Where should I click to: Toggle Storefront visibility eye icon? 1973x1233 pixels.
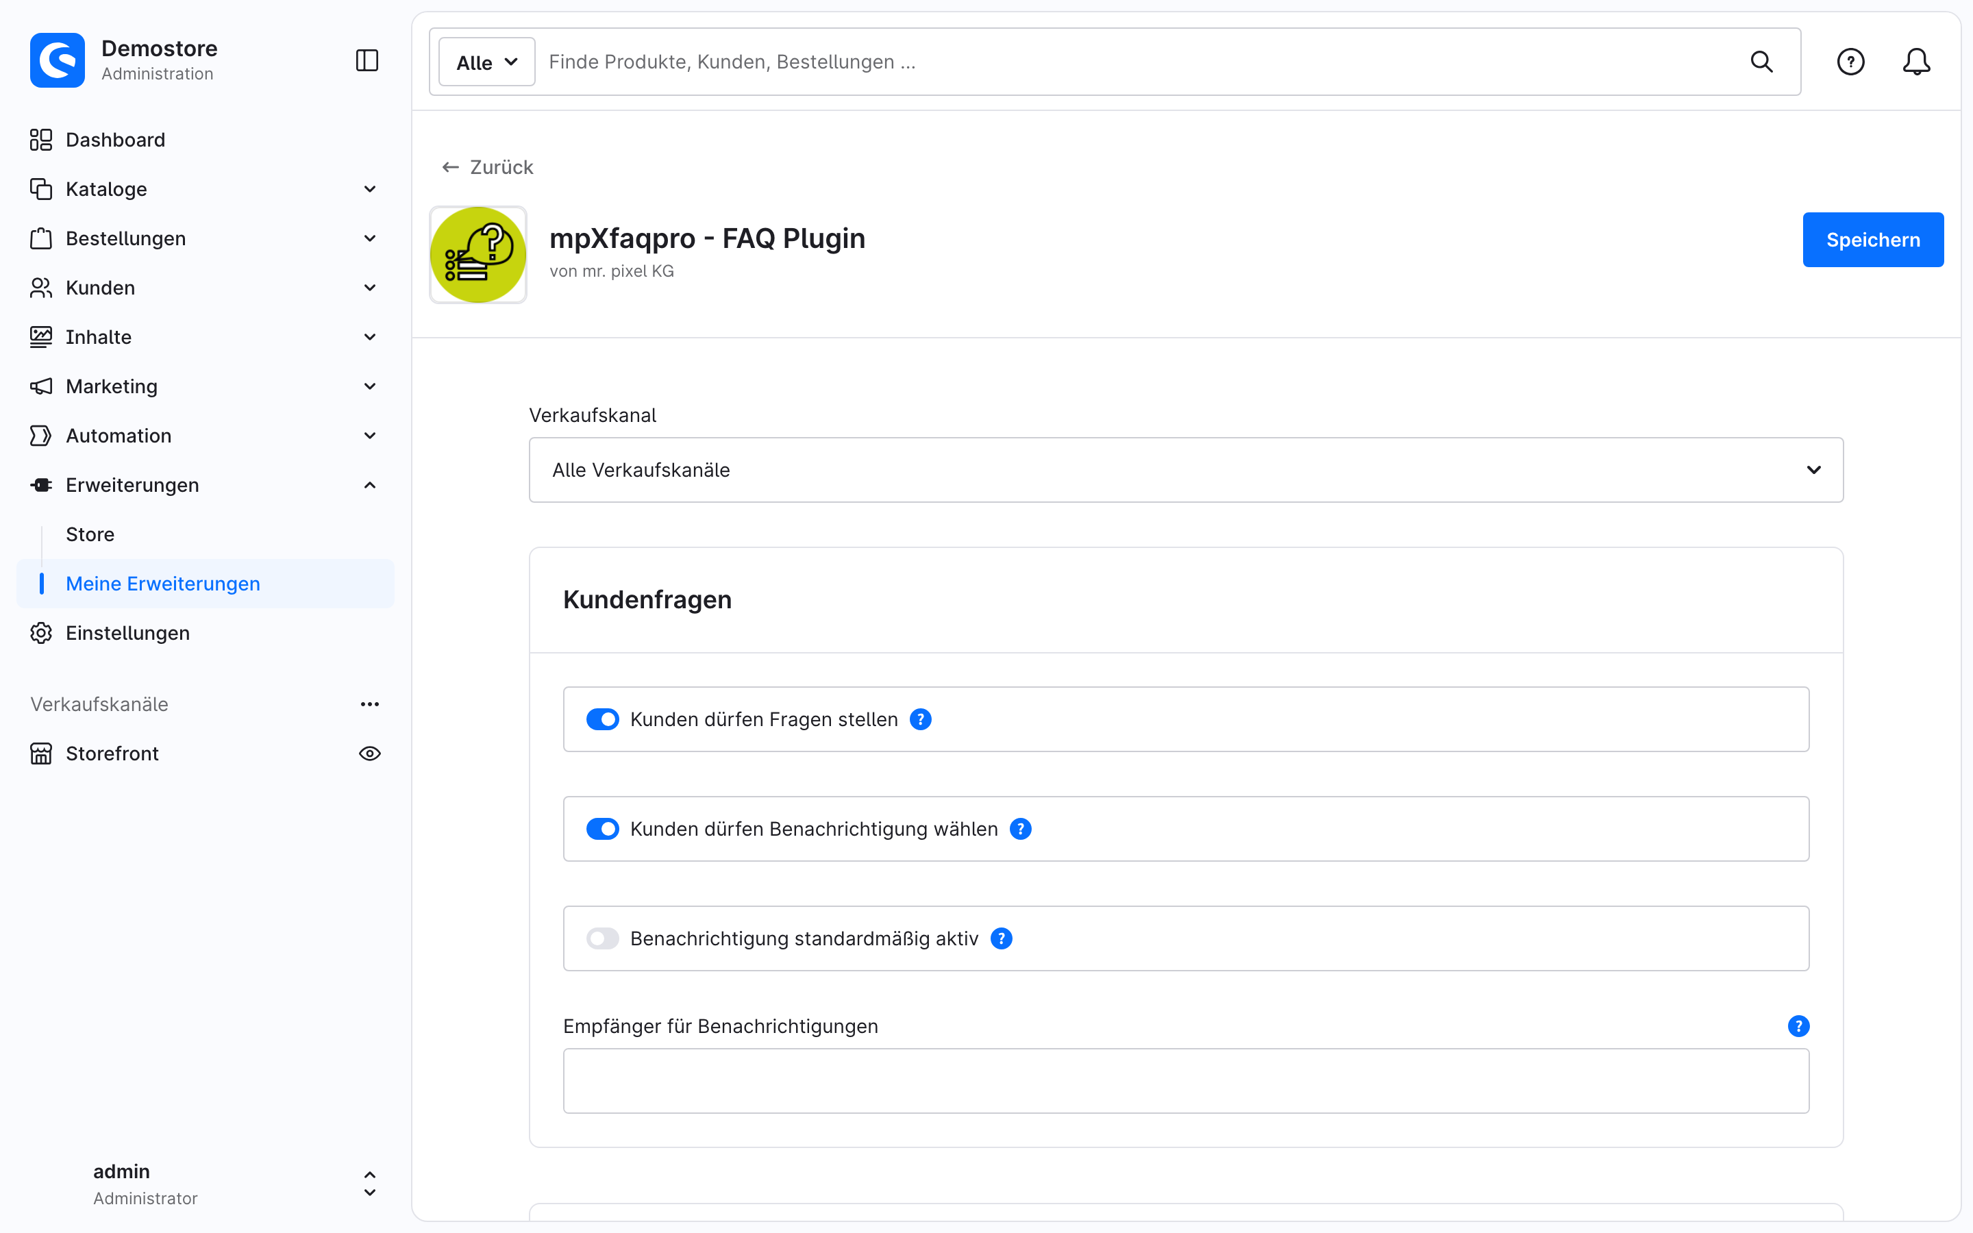coord(369,754)
